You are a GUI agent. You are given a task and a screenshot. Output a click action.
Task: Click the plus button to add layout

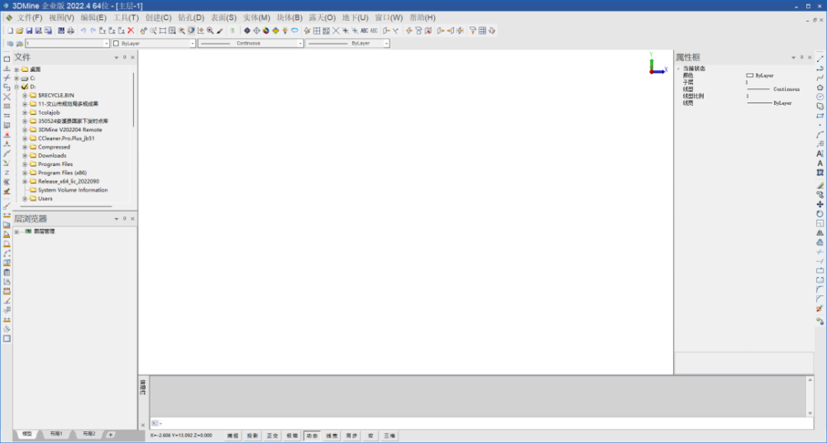[110, 434]
